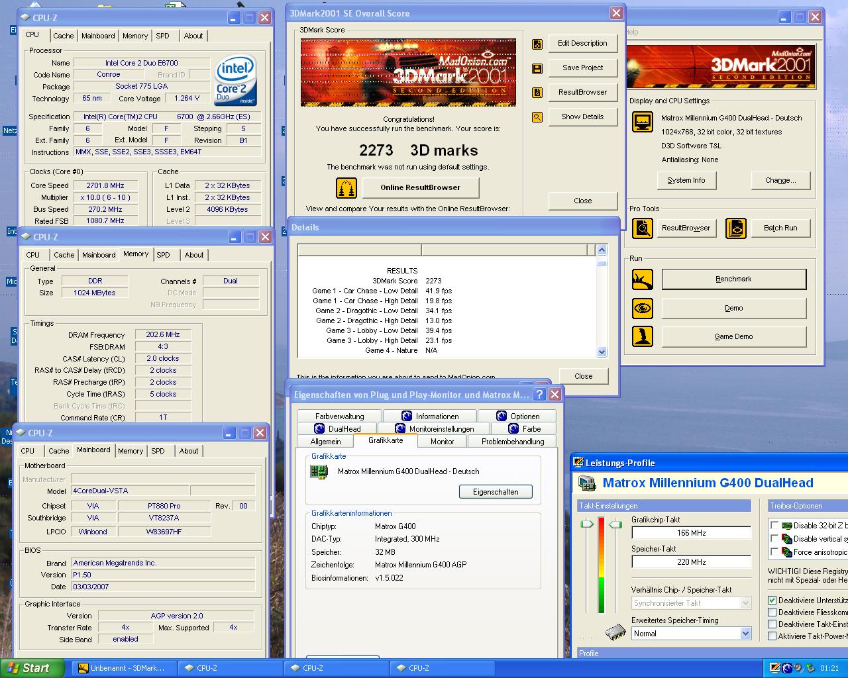Click the help question mark in Eigenschaften dialog
Image resolution: width=848 pixels, height=678 pixels.
point(540,395)
